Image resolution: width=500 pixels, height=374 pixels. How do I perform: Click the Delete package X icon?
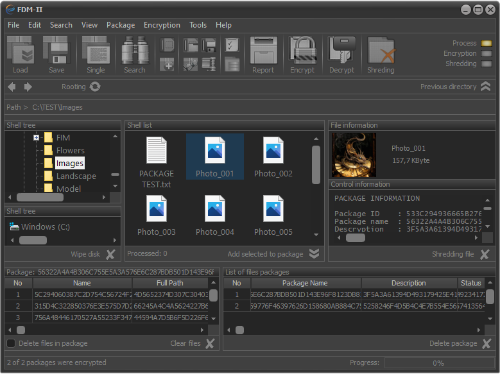[487, 344]
